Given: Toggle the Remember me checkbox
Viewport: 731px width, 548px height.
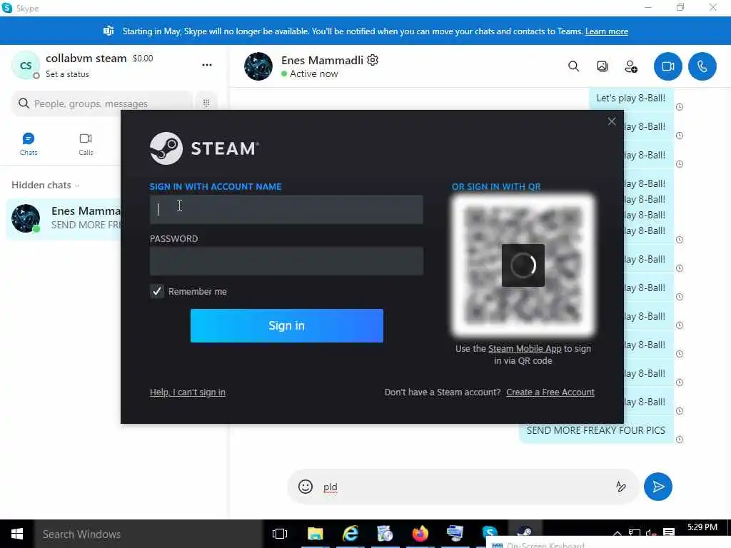Looking at the screenshot, I should [x=156, y=291].
